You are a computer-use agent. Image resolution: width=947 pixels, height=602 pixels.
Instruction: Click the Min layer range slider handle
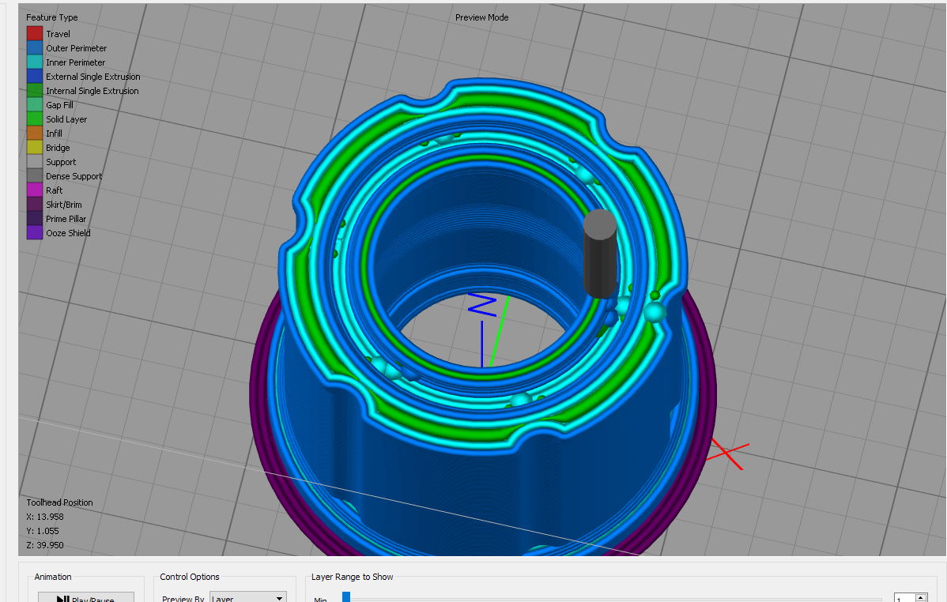(x=346, y=598)
